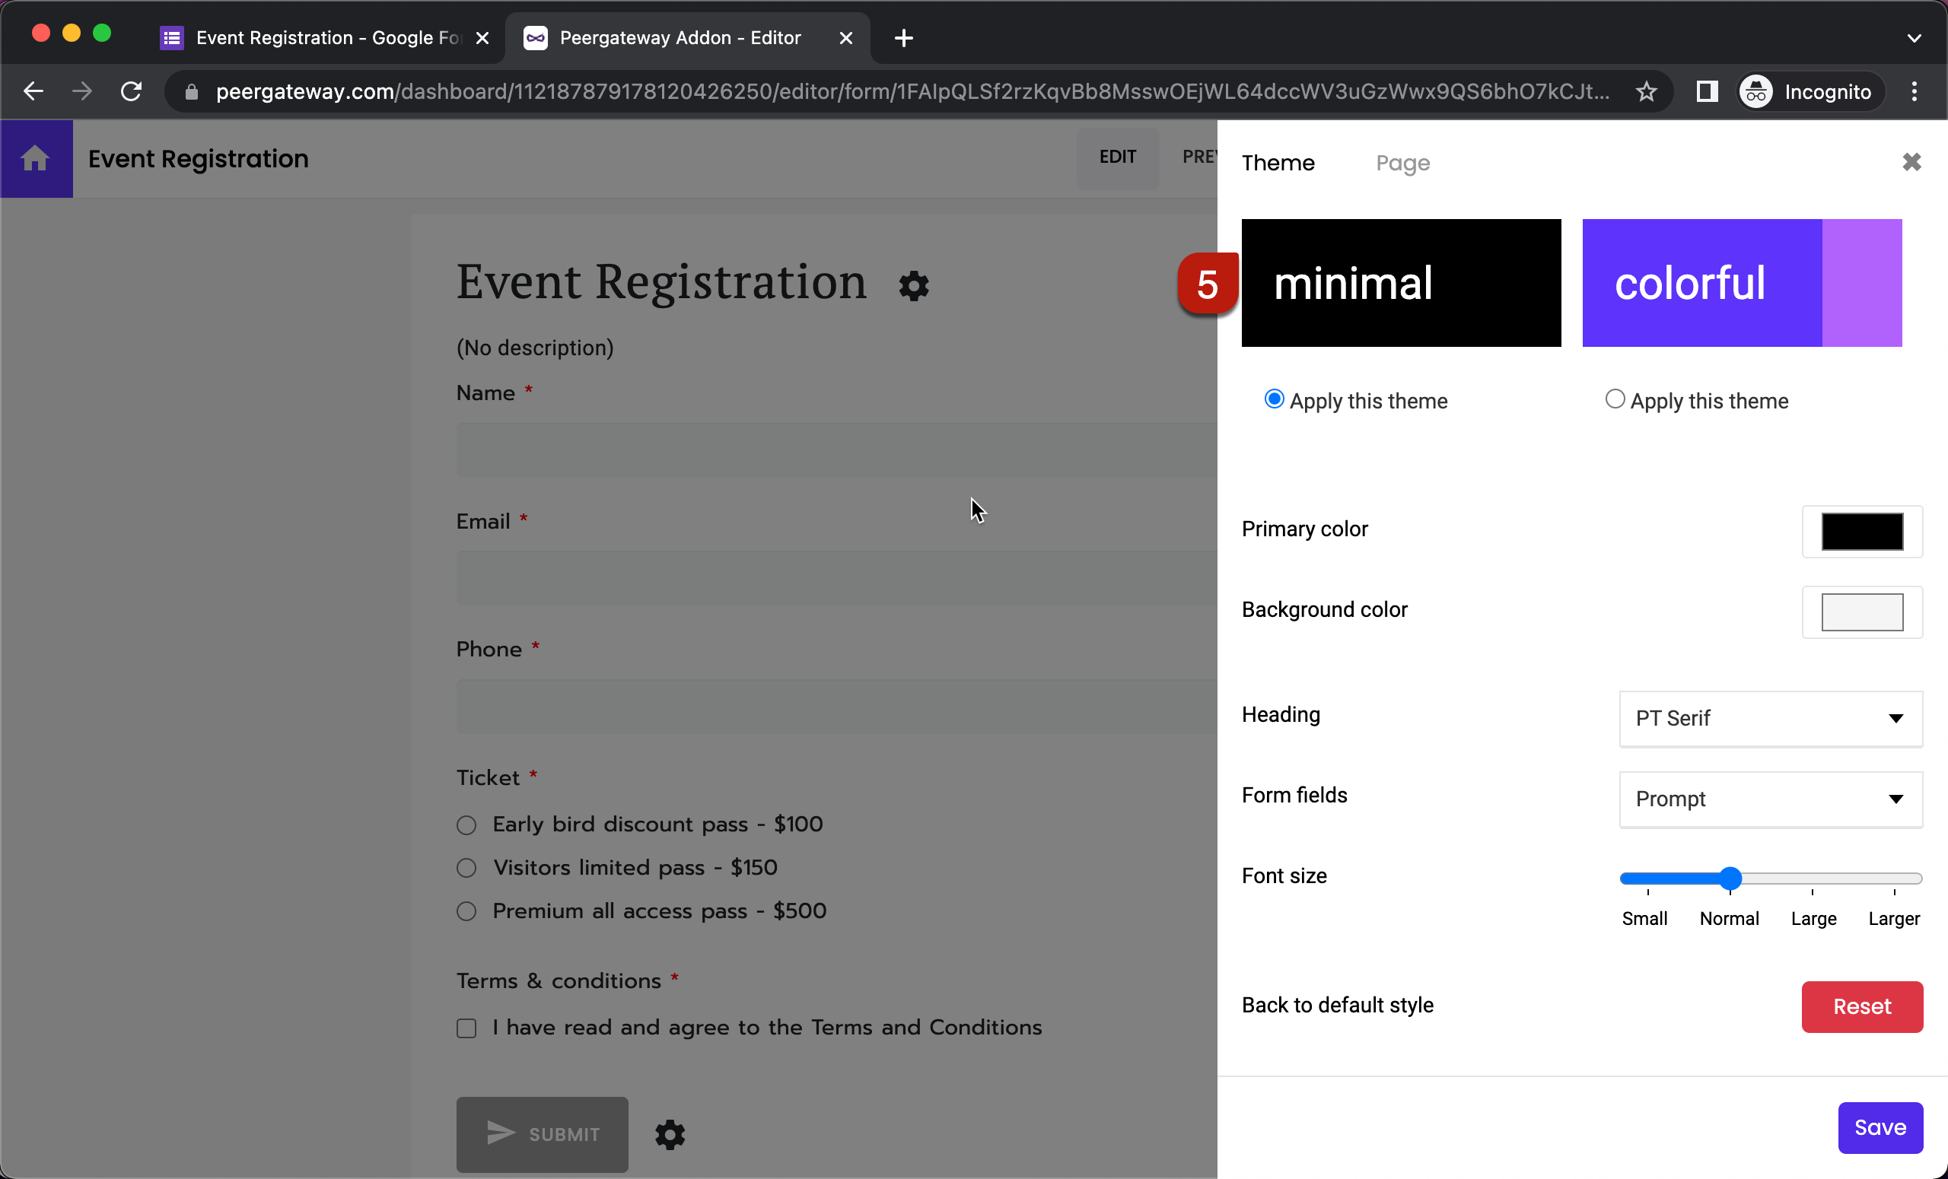
Task: Save the theme changes
Action: tap(1880, 1127)
